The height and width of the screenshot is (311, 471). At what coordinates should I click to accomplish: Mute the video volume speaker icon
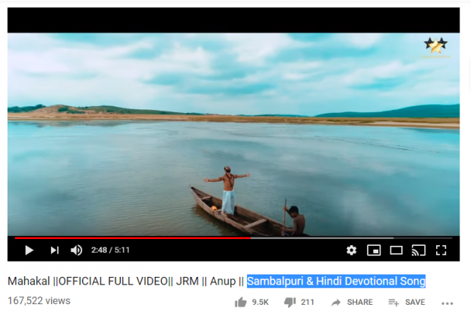pyautogui.click(x=76, y=250)
